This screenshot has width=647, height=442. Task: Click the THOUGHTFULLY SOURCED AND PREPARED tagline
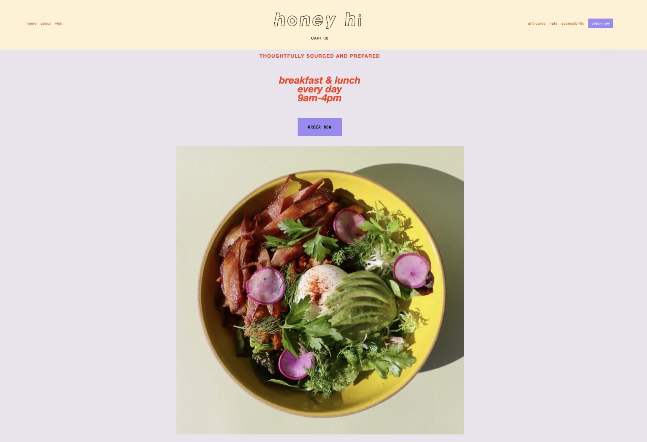coord(319,56)
